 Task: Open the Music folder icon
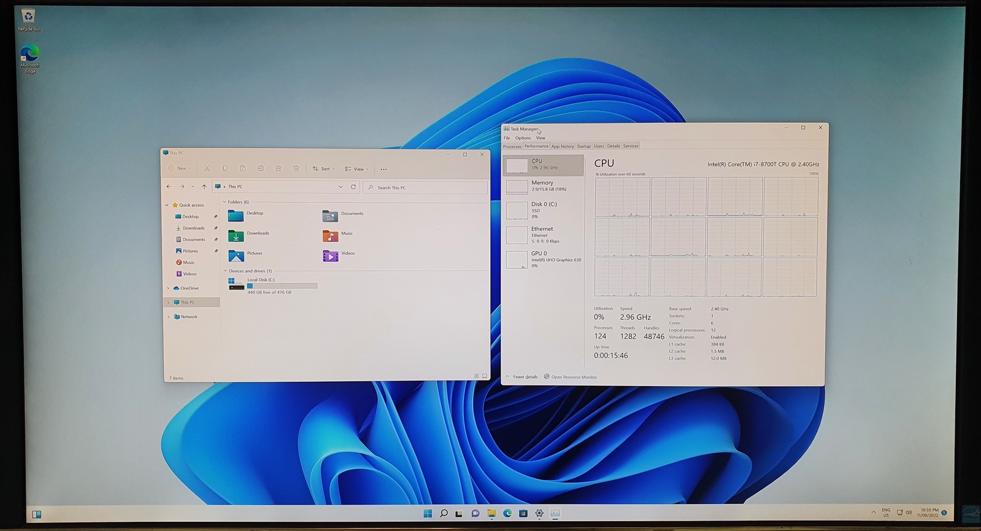click(330, 236)
